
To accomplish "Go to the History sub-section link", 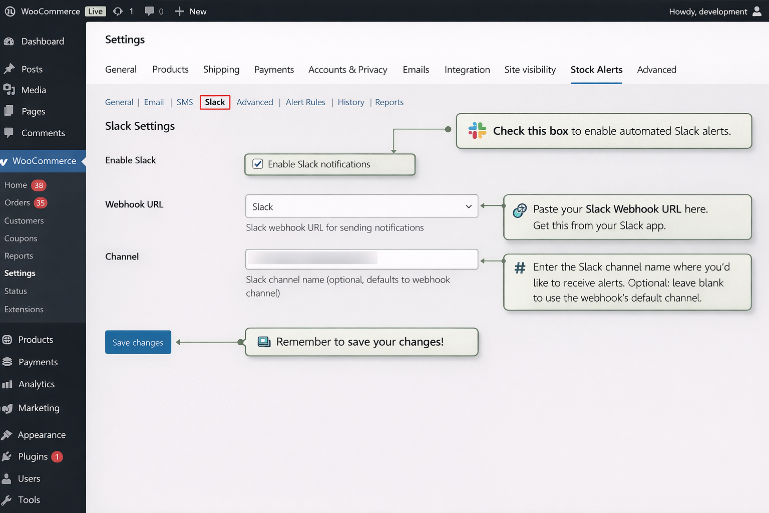I will [x=350, y=102].
